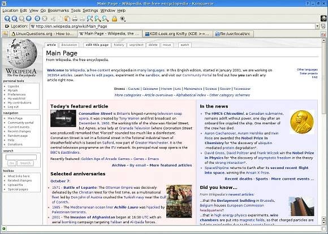Open Security info via the padlock icon

pyautogui.click(x=114, y=19)
